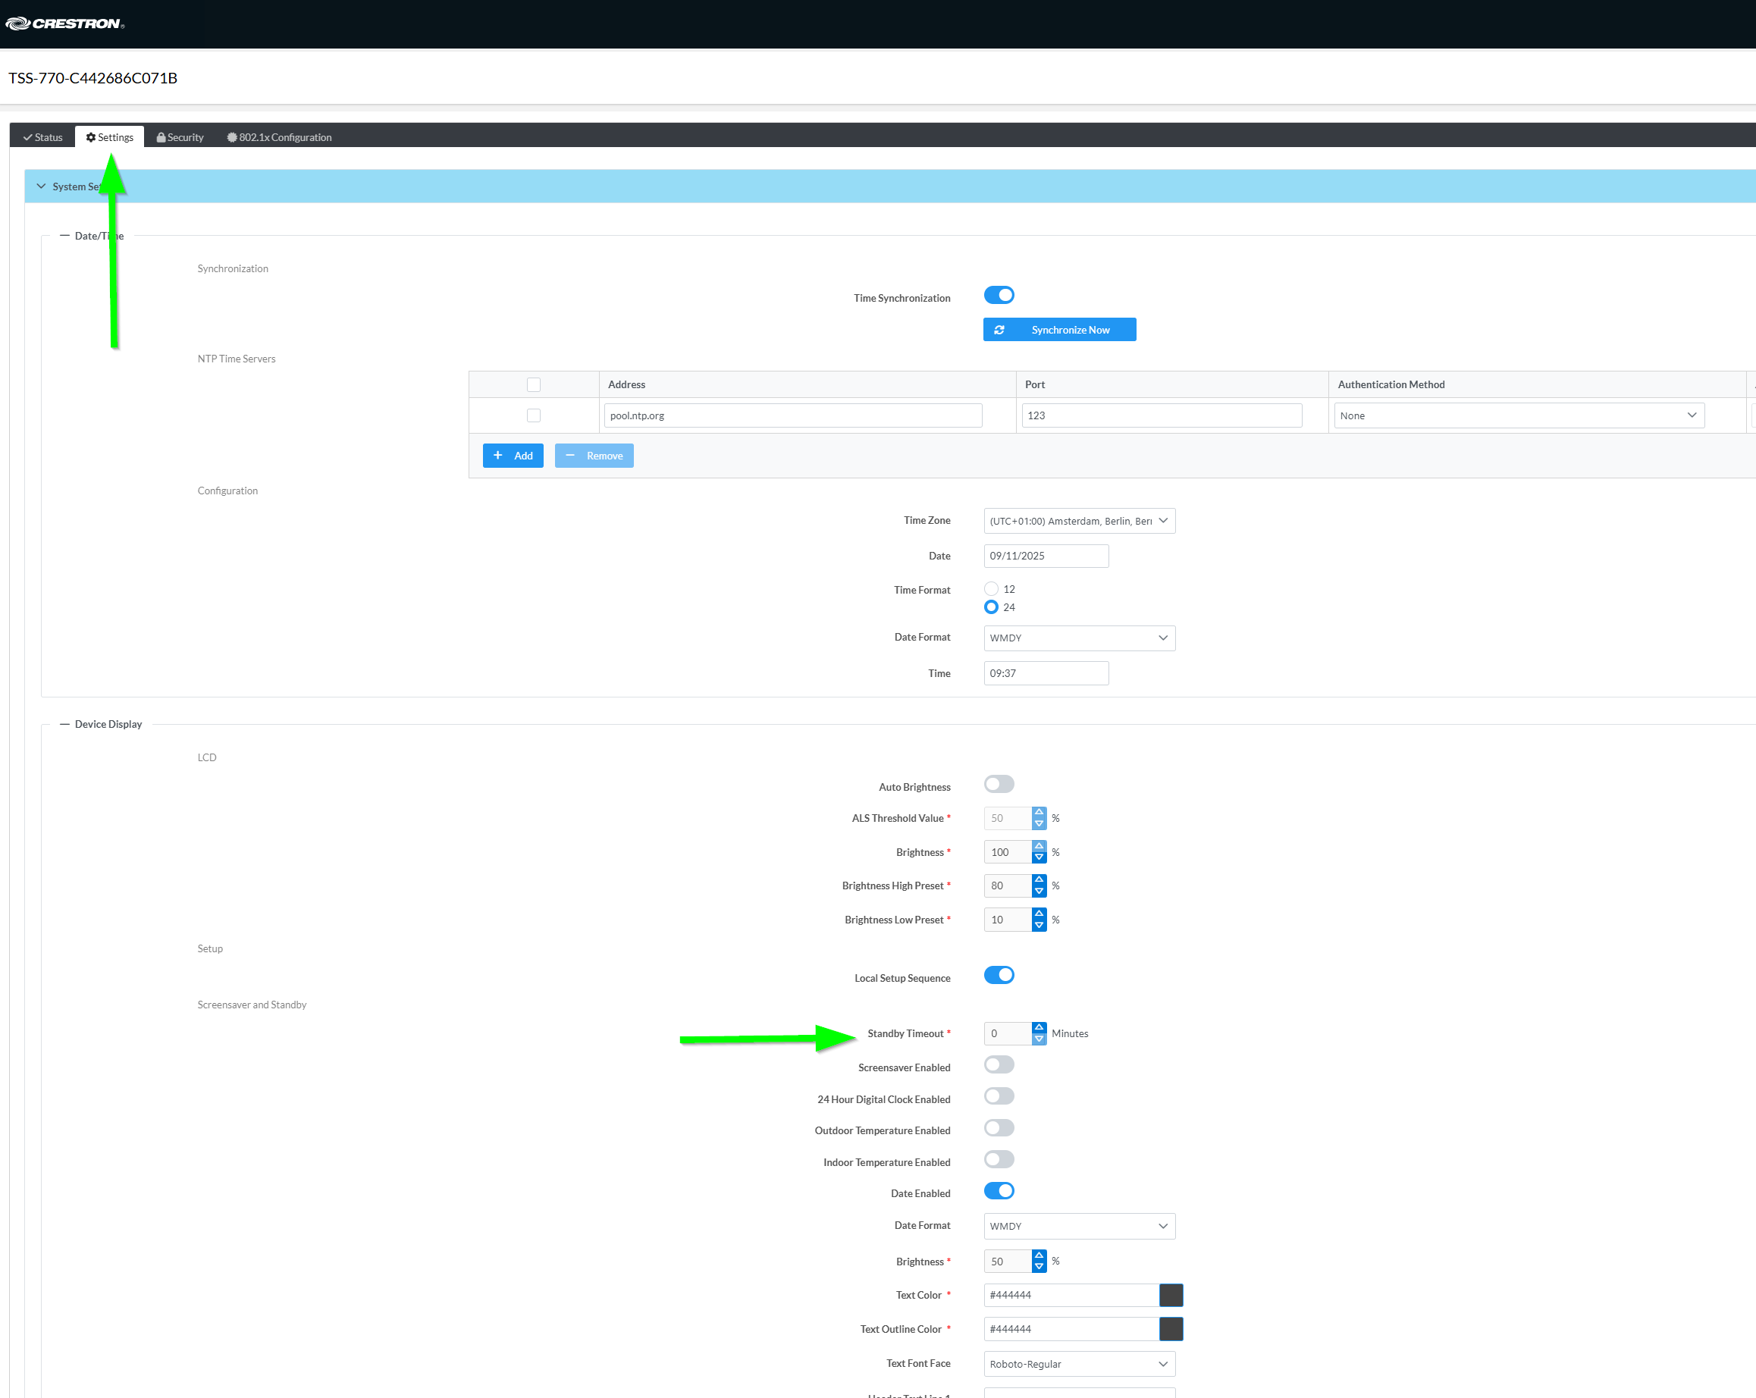The image size is (1756, 1398).
Task: Select the 12 hour time format
Action: pos(990,588)
